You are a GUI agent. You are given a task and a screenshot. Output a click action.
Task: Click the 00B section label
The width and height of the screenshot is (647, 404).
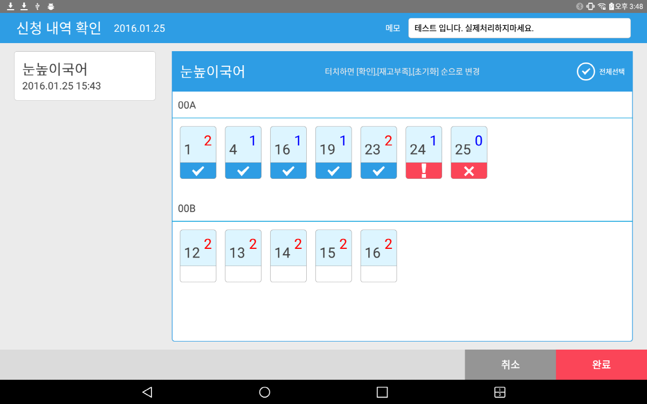(187, 208)
